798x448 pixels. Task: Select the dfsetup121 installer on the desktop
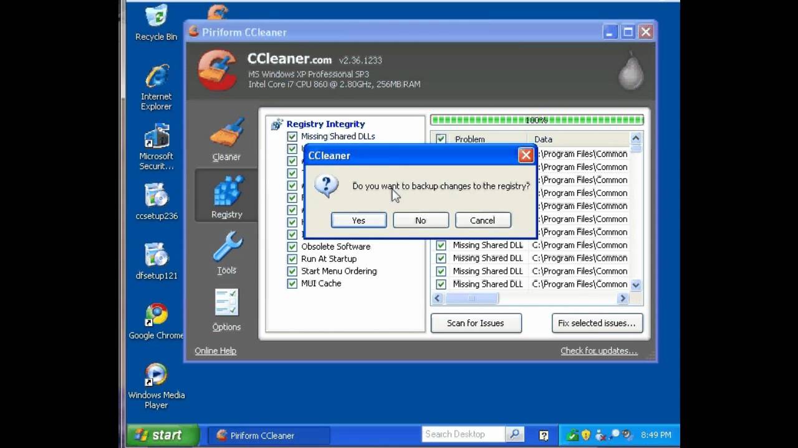156,261
